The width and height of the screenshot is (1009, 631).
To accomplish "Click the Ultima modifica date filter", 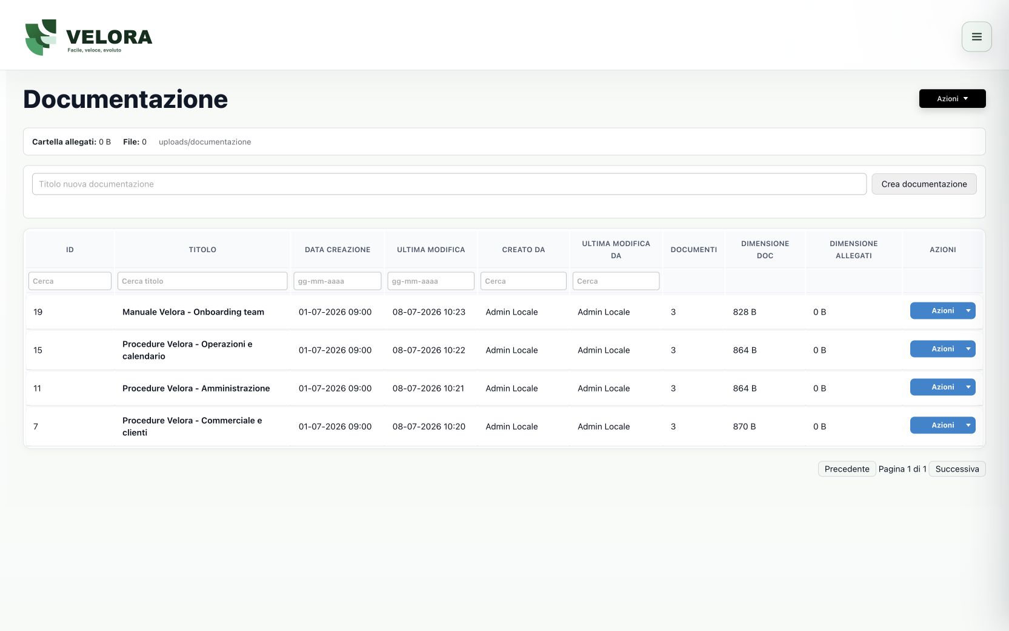I will click(431, 281).
